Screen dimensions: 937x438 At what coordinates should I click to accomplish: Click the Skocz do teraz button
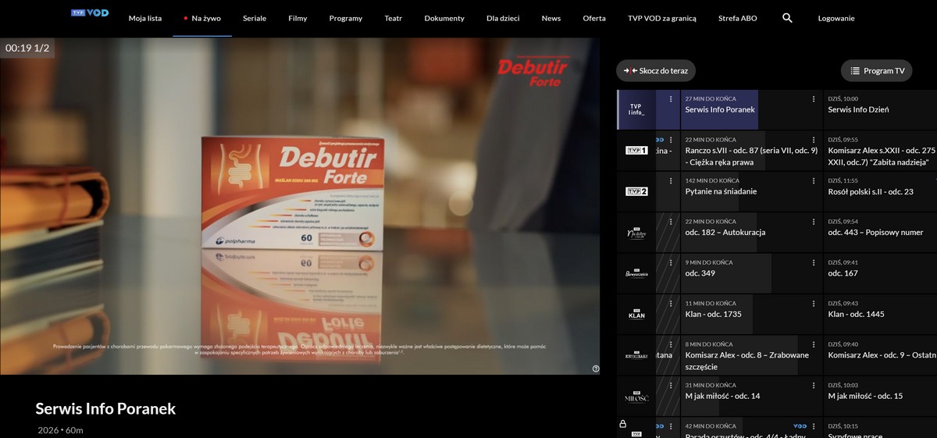coord(656,70)
